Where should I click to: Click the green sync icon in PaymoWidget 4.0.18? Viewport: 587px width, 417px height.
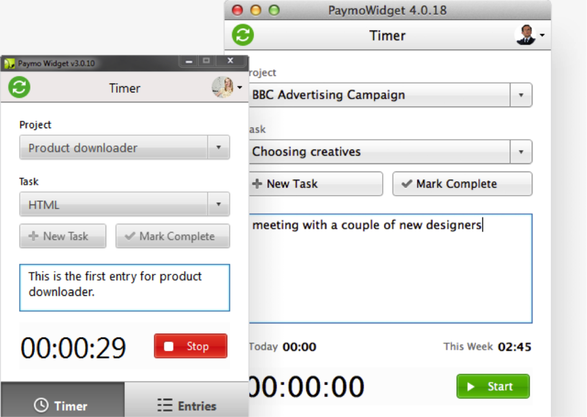pyautogui.click(x=243, y=35)
